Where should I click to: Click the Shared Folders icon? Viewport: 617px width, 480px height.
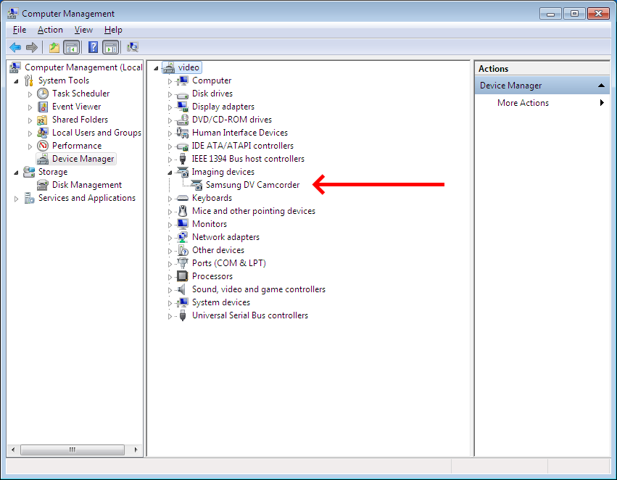(42, 120)
